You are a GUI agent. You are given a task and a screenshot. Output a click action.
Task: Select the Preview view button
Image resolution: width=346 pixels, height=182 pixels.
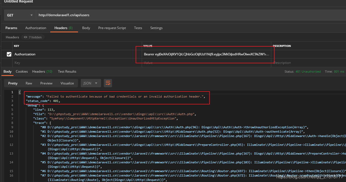coord(46,83)
